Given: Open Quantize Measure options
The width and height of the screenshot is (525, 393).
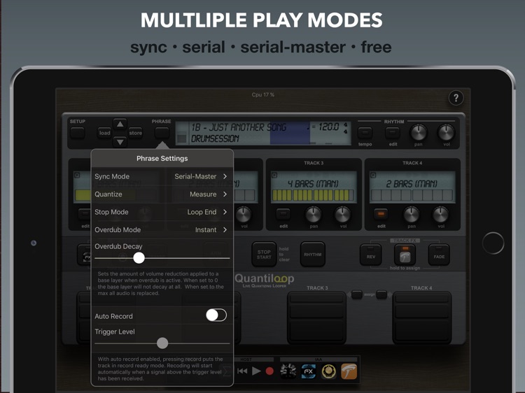Looking at the screenshot, I should (x=162, y=194).
